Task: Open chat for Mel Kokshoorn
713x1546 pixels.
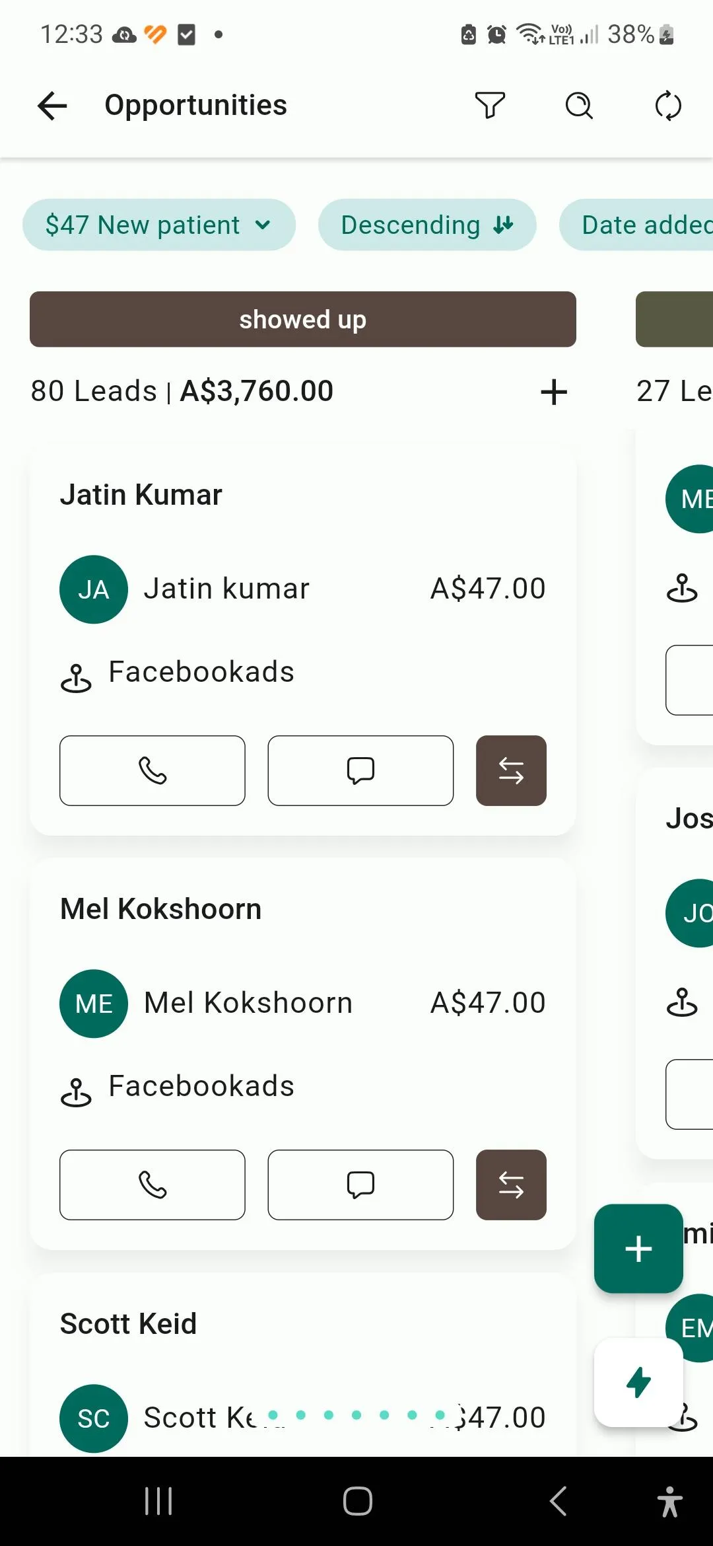Action: [x=360, y=1185]
